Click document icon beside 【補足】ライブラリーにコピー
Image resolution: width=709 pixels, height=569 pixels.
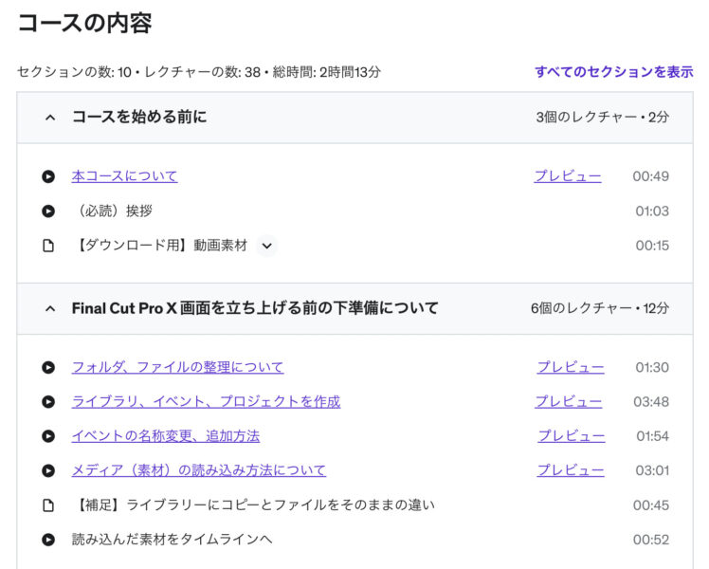pos(48,505)
